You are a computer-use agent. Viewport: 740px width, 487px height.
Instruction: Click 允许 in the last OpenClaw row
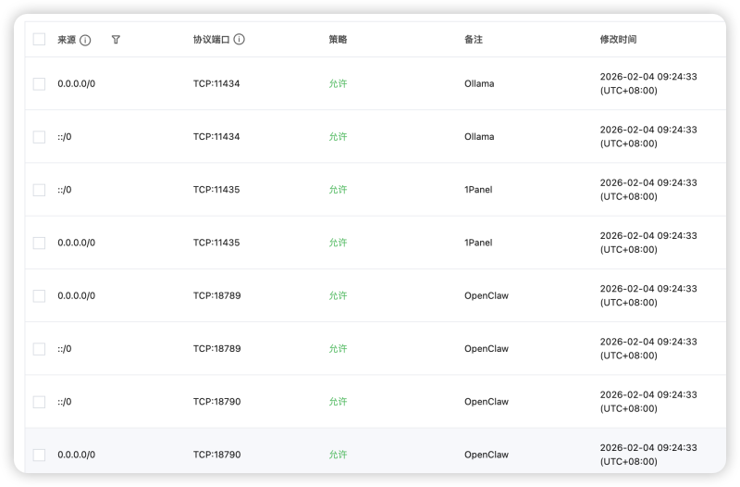point(338,455)
